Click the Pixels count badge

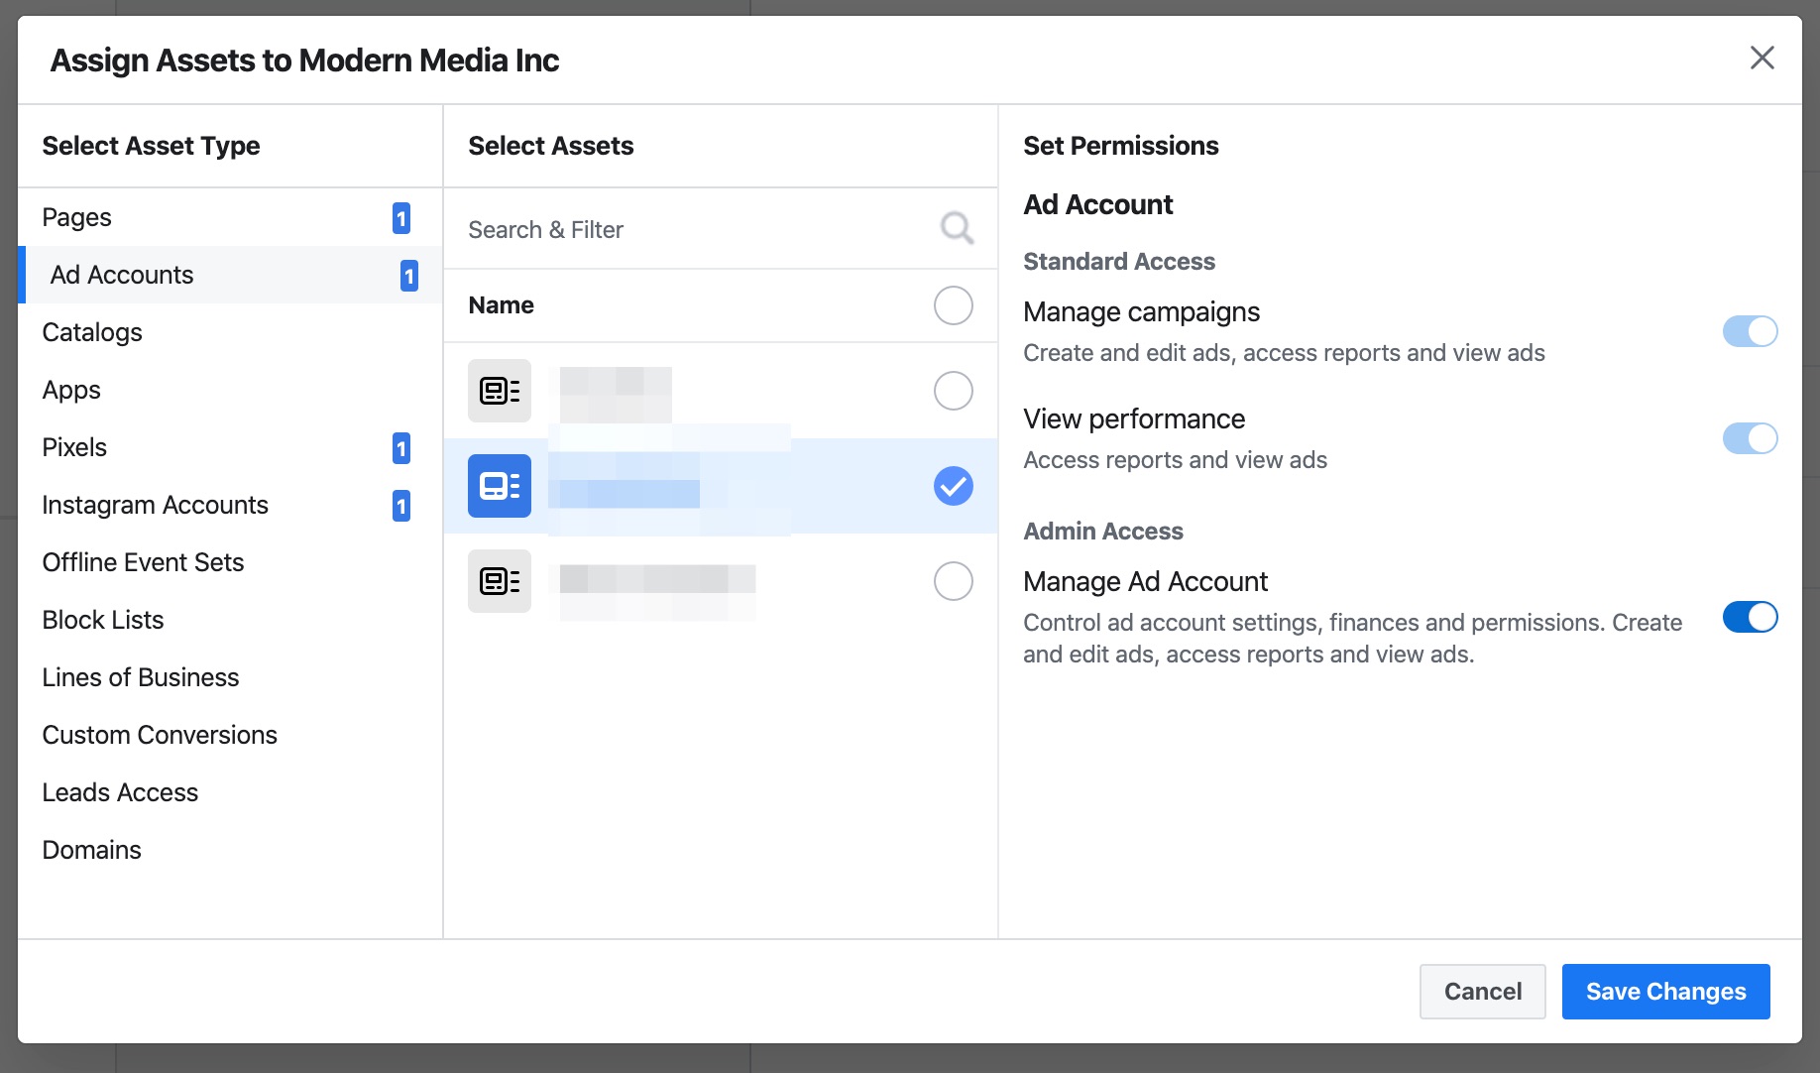(x=401, y=448)
